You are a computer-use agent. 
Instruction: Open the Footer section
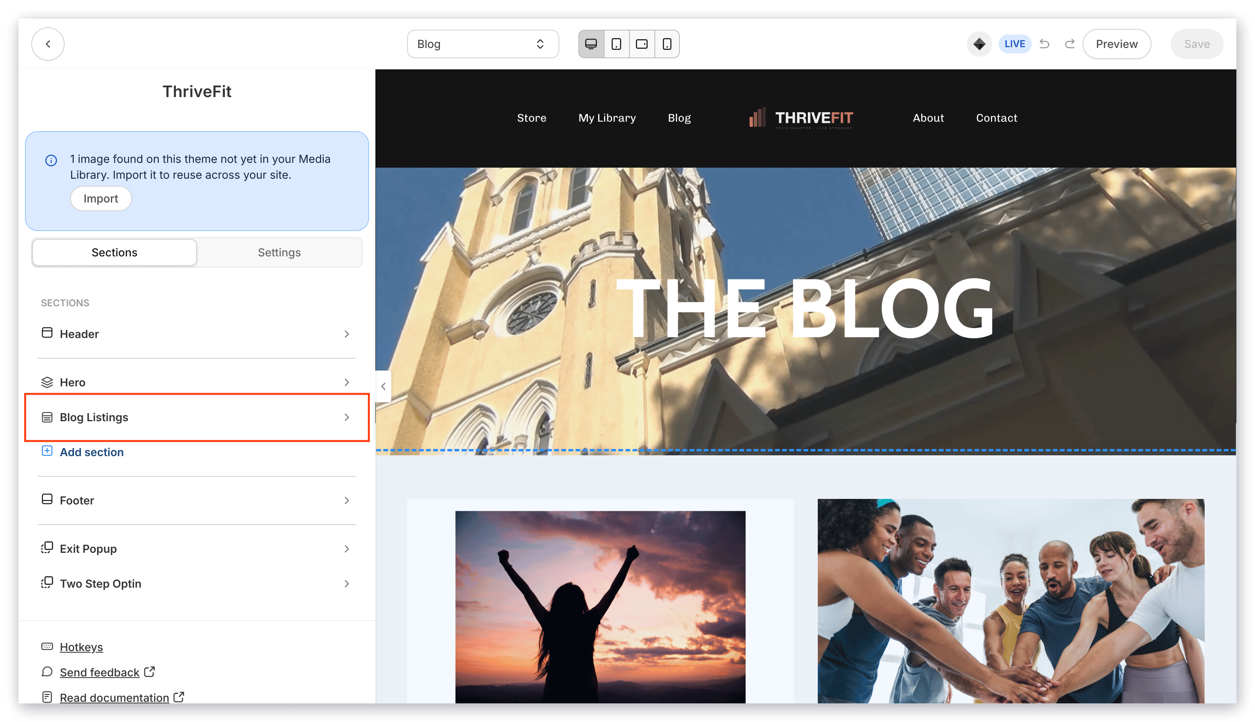click(x=197, y=500)
